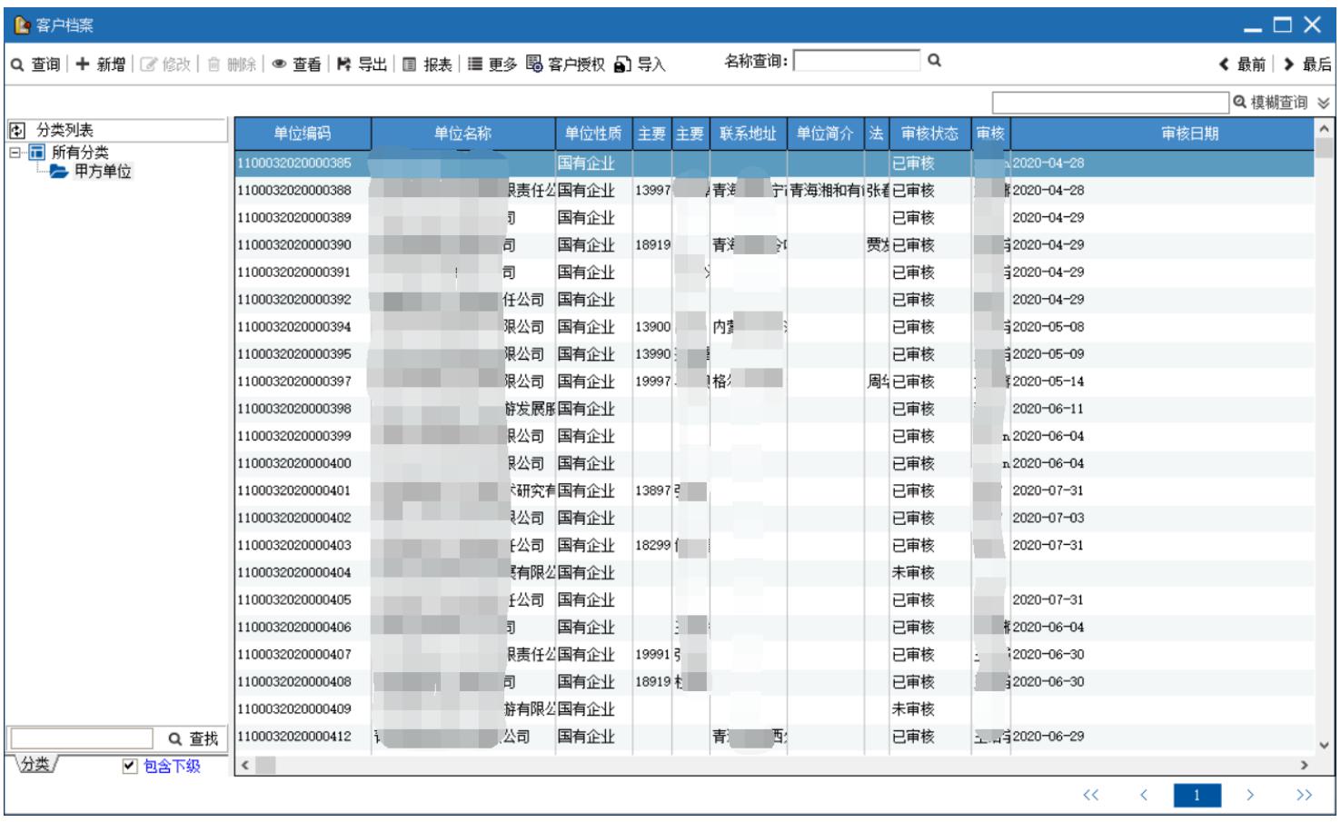The height and width of the screenshot is (822, 1341).
Task: Click the 名称查询 text input field
Action: pyautogui.click(x=856, y=61)
